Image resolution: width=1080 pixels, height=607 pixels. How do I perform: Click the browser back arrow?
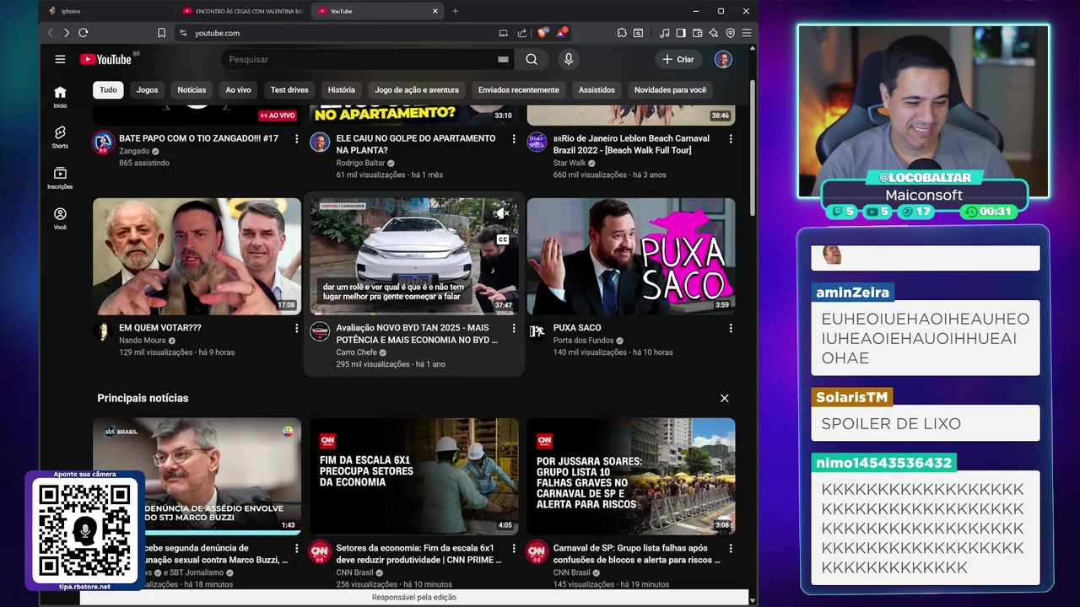tap(50, 33)
